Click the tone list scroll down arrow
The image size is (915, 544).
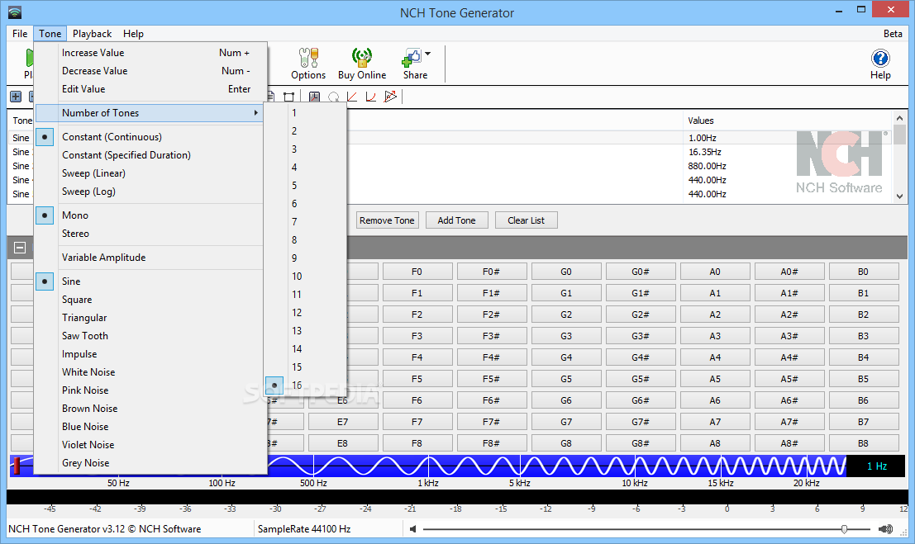[x=899, y=196]
